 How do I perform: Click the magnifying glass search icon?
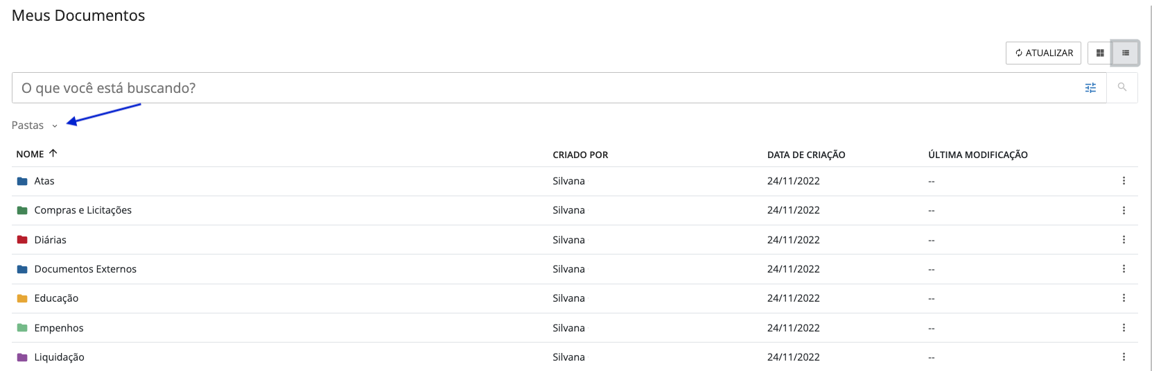coord(1122,87)
